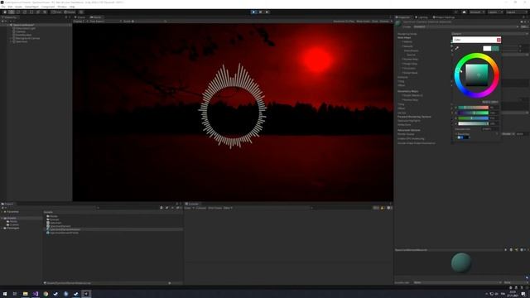Select the Scale tool in toolbar
Screen dimensions: 530x298
click(x=25, y=12)
